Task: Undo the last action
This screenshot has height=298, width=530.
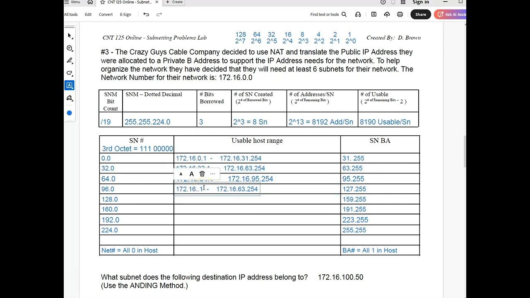Action: pos(146,14)
